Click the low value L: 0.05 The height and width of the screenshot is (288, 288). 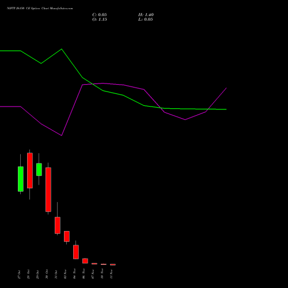click(x=146, y=20)
